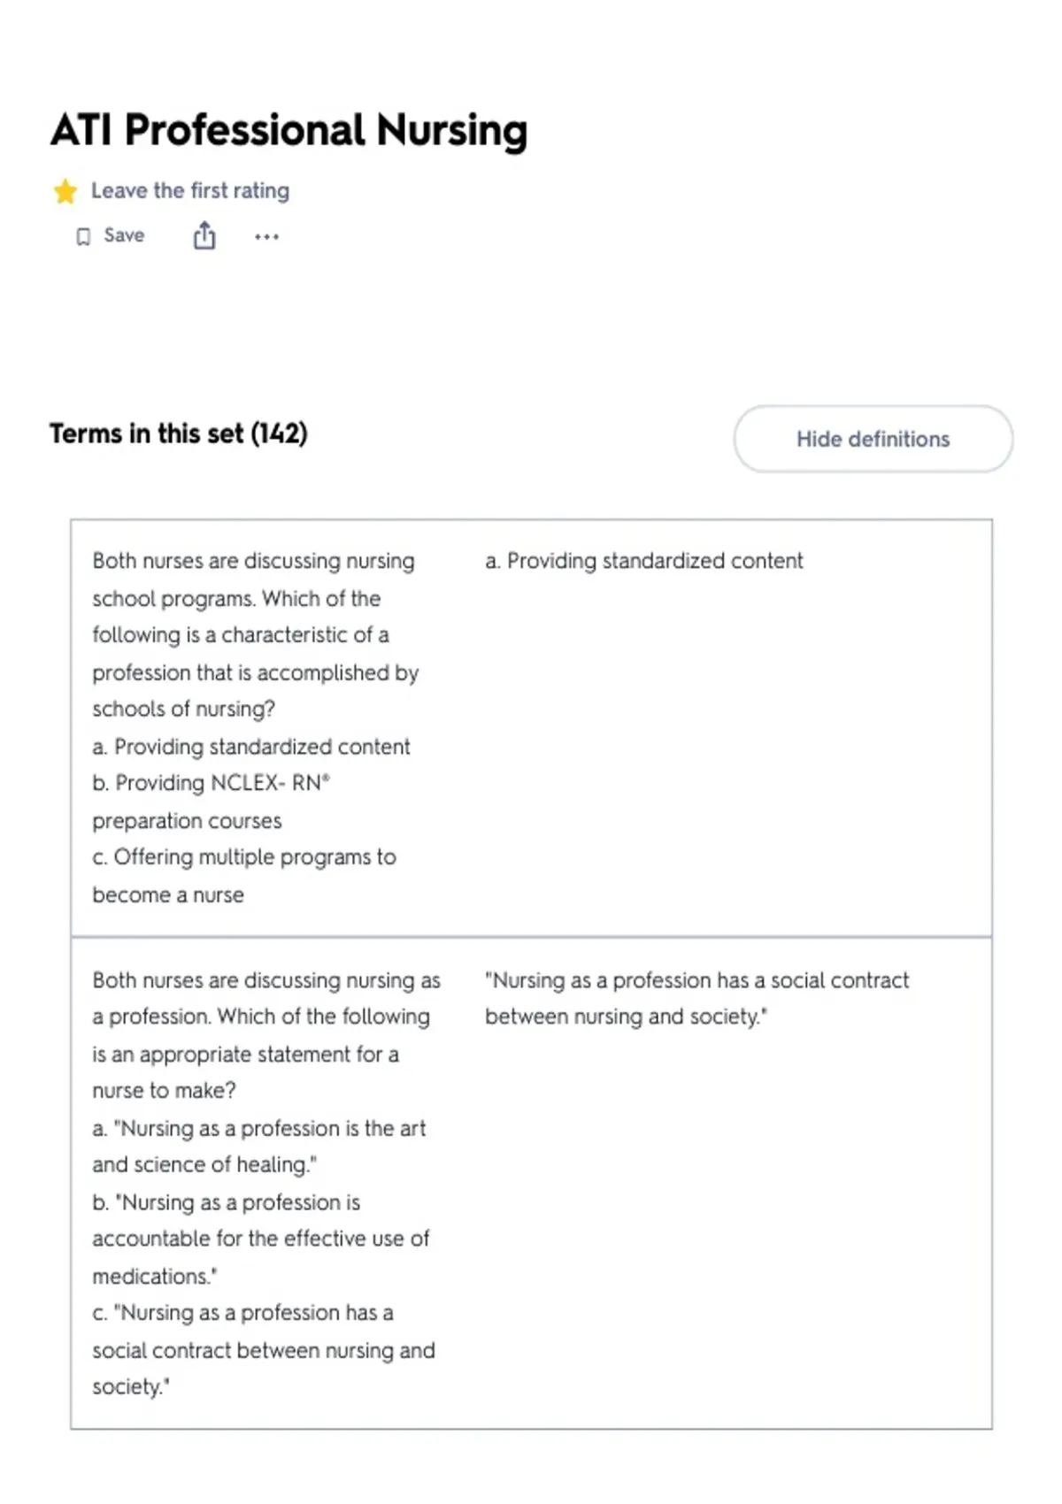Click option c about social contract in second card
1062x1504 pixels.
[264, 1350]
